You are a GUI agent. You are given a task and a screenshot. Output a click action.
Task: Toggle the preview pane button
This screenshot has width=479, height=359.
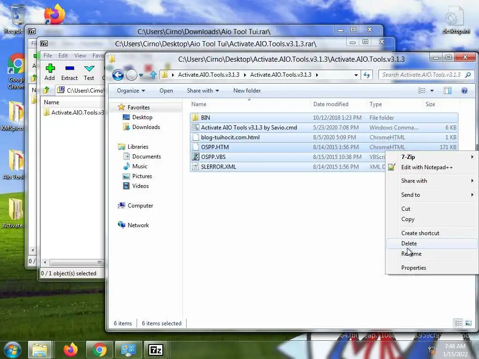[448, 91]
